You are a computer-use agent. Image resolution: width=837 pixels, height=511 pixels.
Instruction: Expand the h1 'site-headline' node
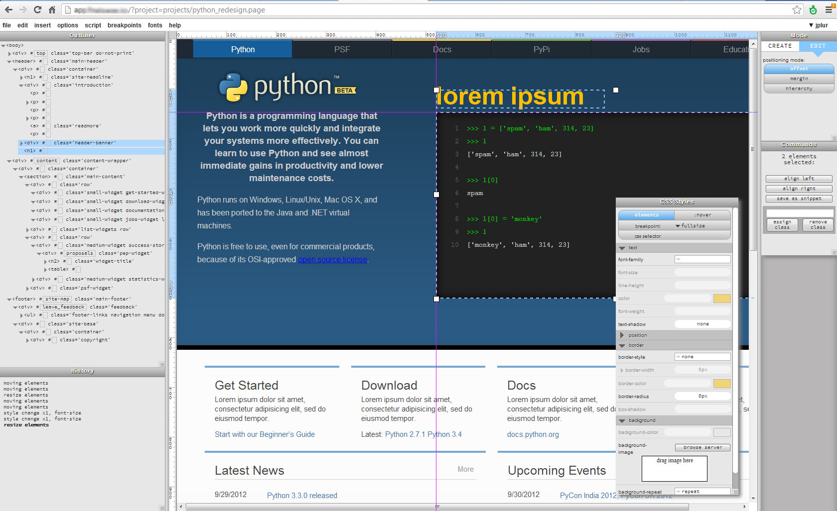point(21,77)
